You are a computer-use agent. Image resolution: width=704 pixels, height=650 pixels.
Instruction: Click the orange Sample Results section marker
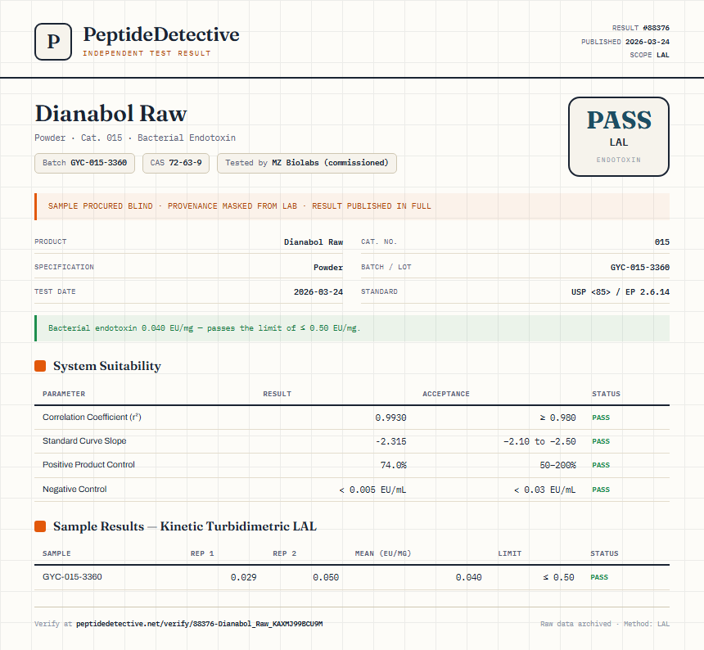pyautogui.click(x=40, y=526)
